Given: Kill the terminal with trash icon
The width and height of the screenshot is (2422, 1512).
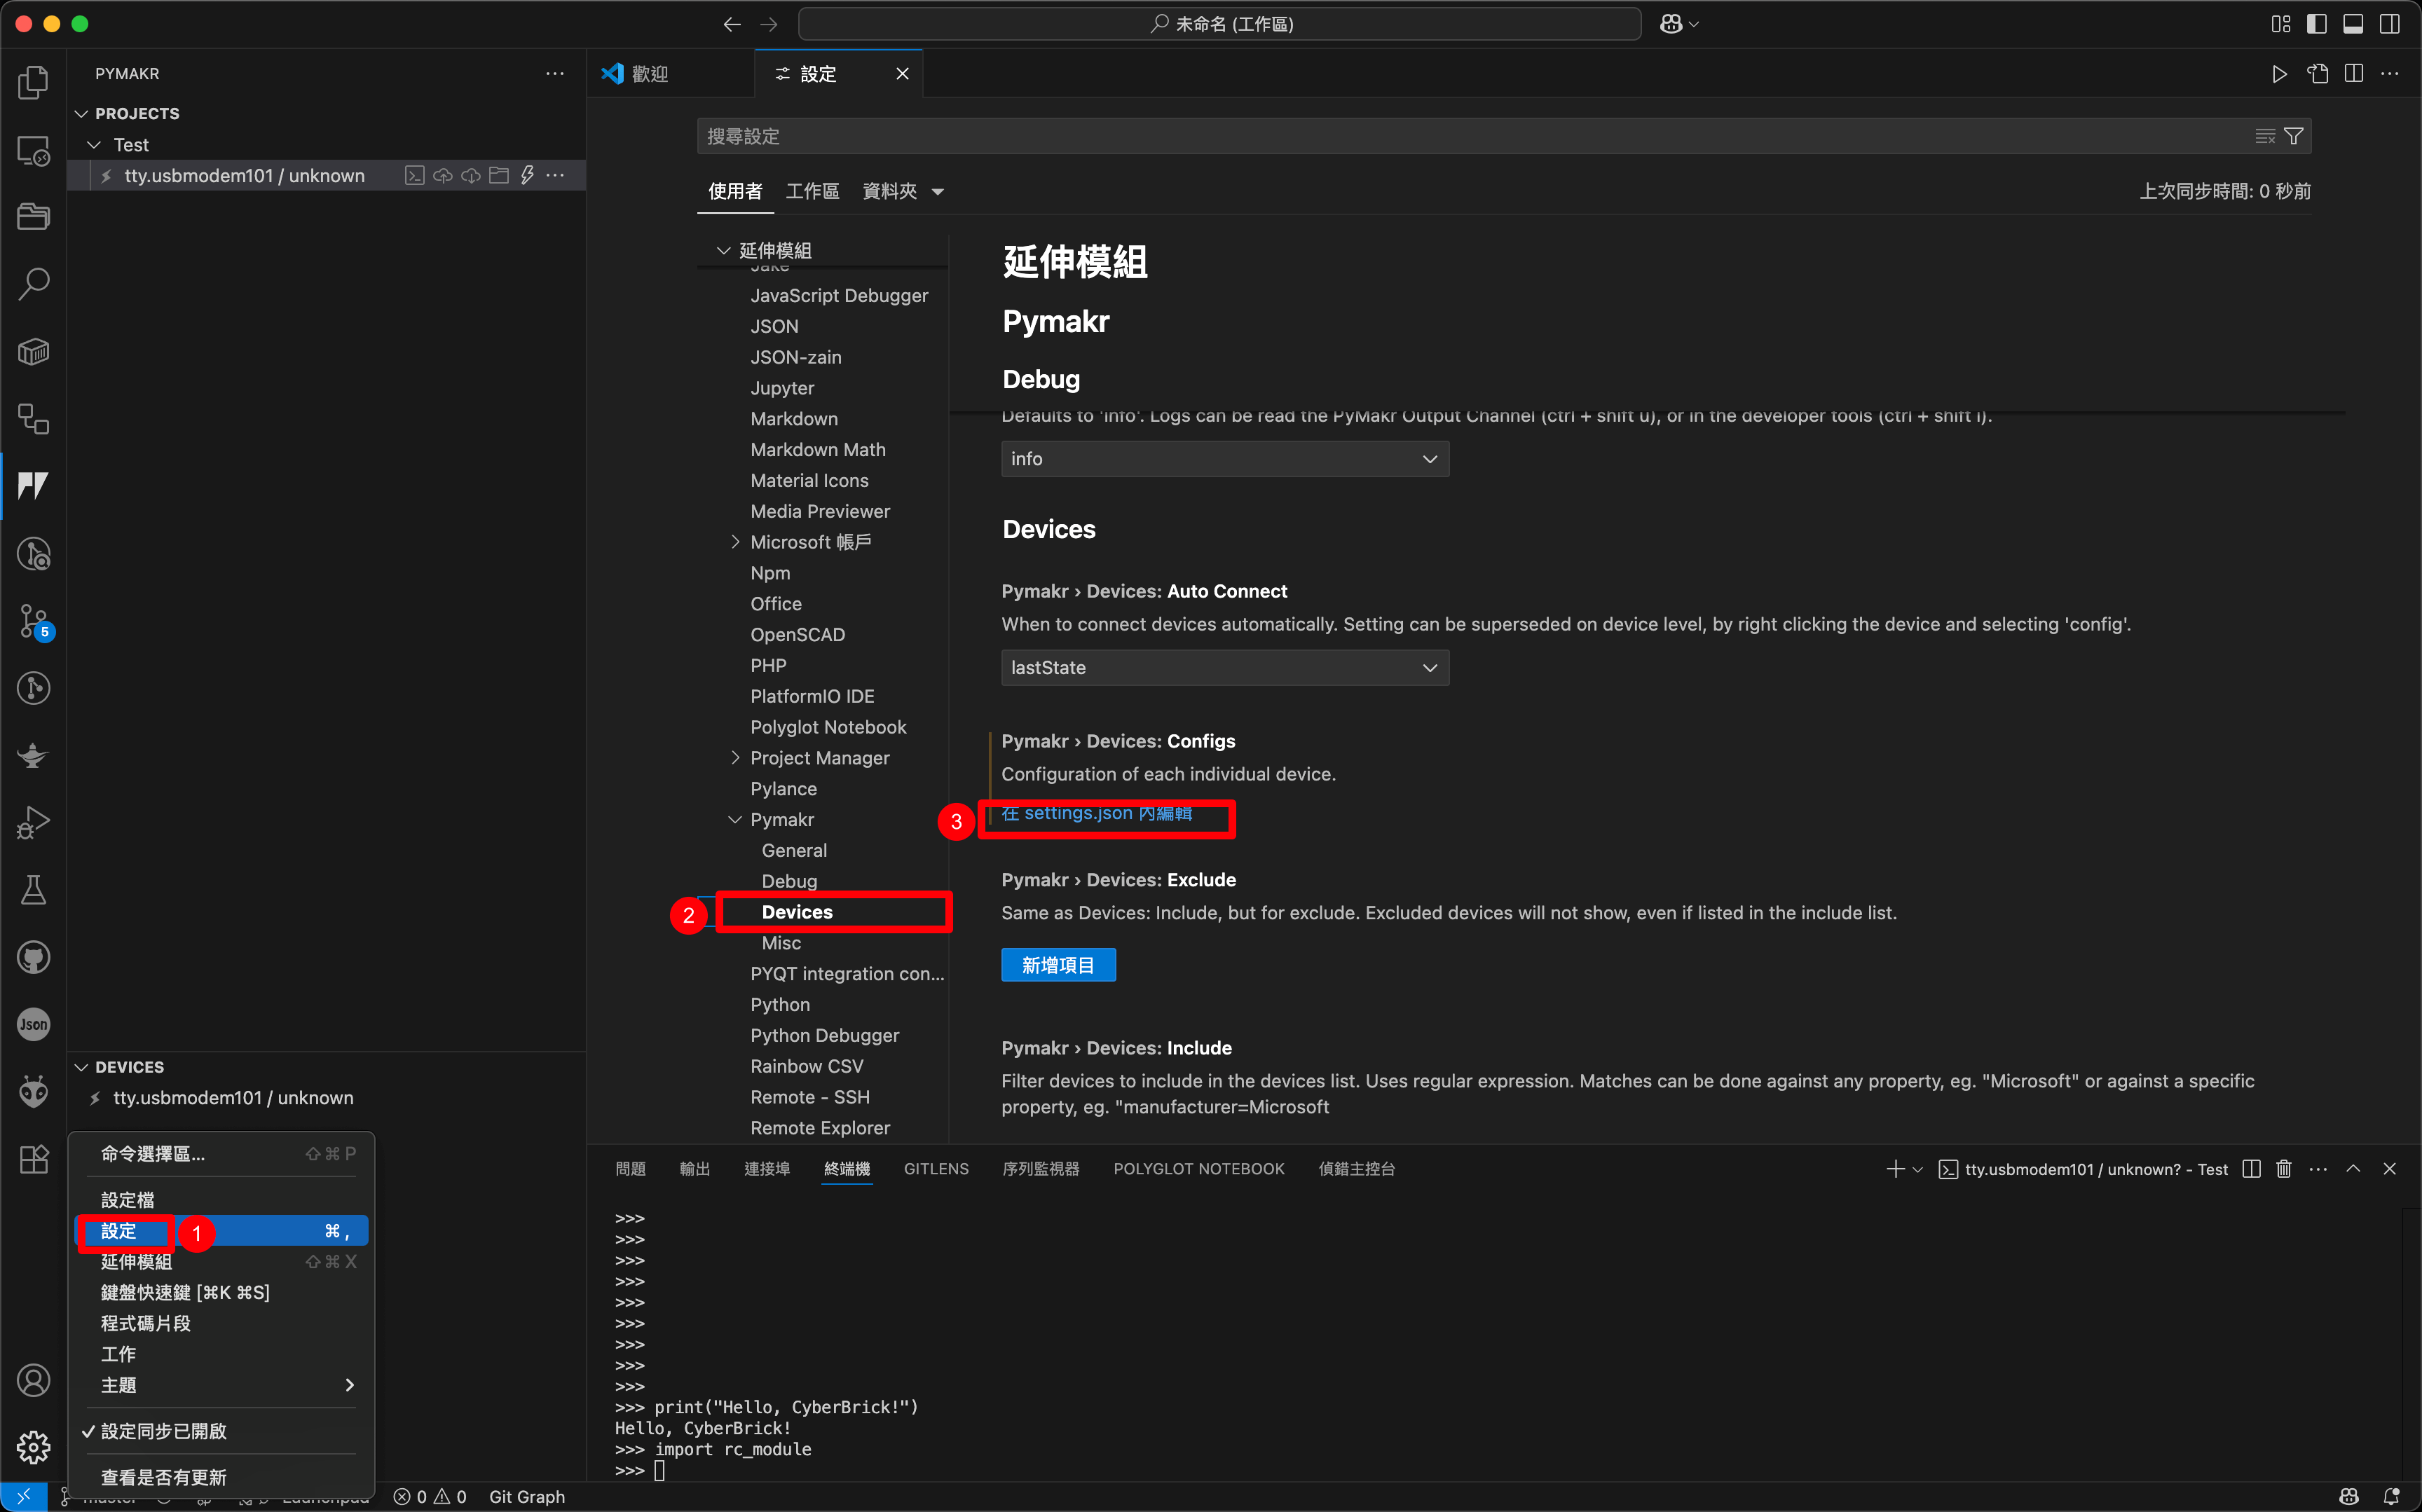Looking at the screenshot, I should point(2284,1169).
